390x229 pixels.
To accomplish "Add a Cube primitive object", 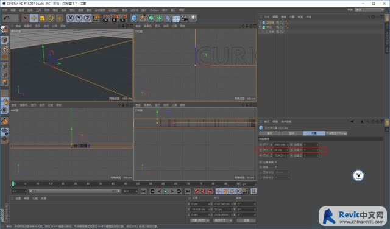I will [x=134, y=18].
